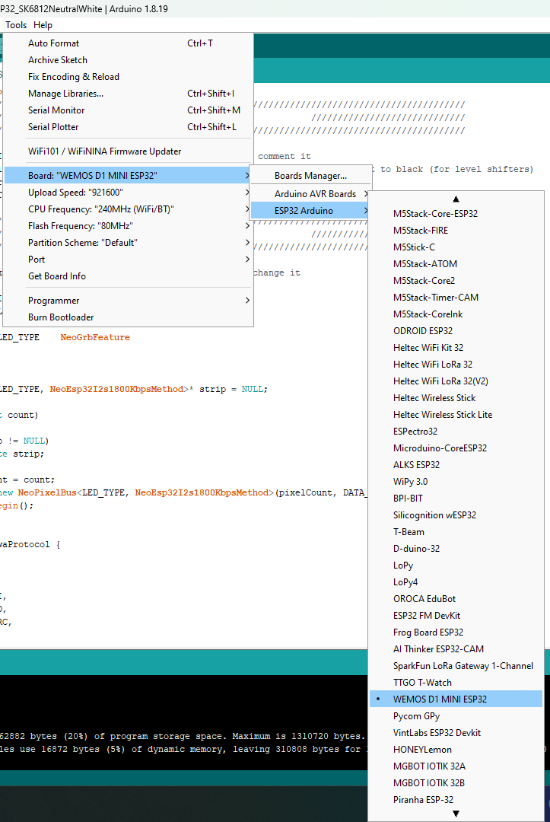The height and width of the screenshot is (822, 550).
Task: Expand the Programmer submenu
Action: pos(129,301)
